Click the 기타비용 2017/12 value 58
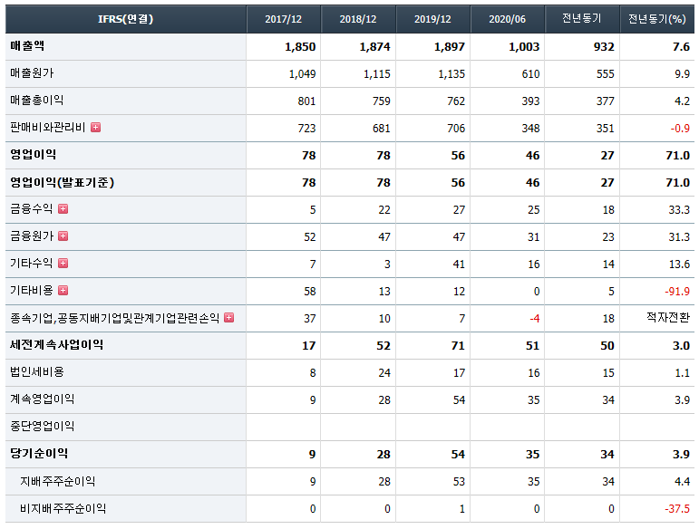 310,291
